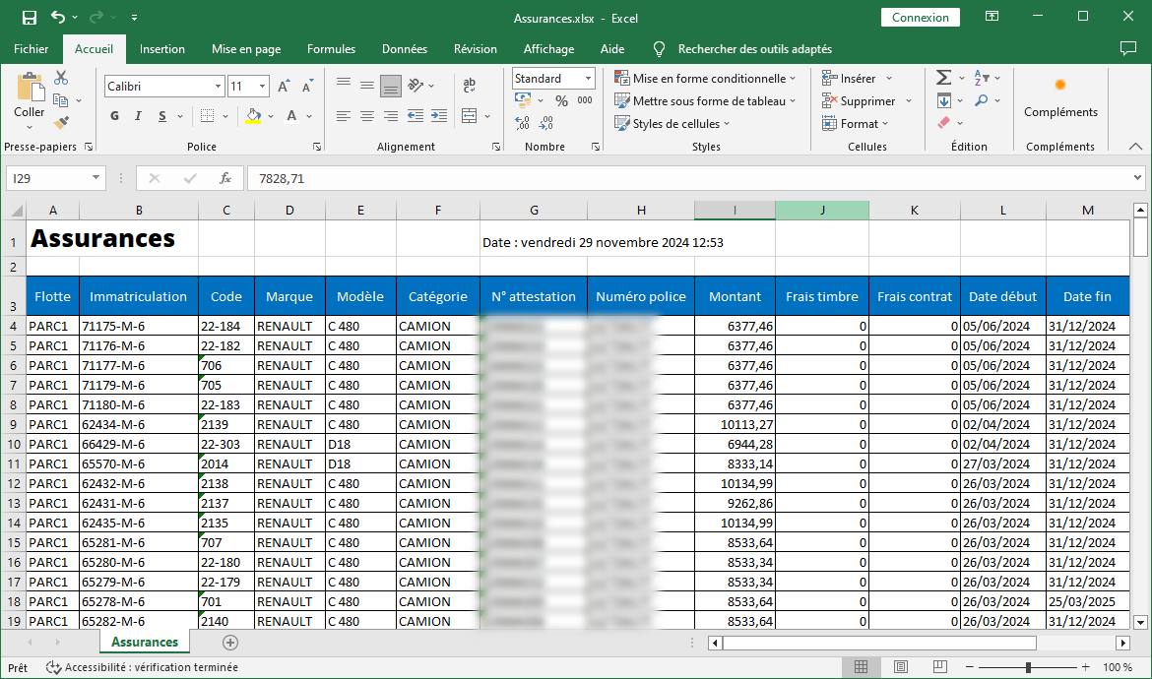The image size is (1152, 679).
Task: Open the comments speech bubble icon
Action: point(1127,48)
